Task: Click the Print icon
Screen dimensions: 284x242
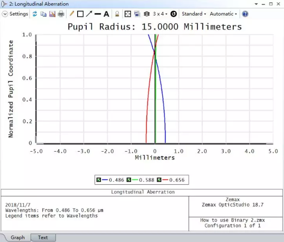Action: 61,14
